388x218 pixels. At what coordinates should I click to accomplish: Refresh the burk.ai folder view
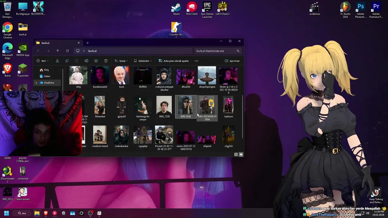tap(67, 51)
